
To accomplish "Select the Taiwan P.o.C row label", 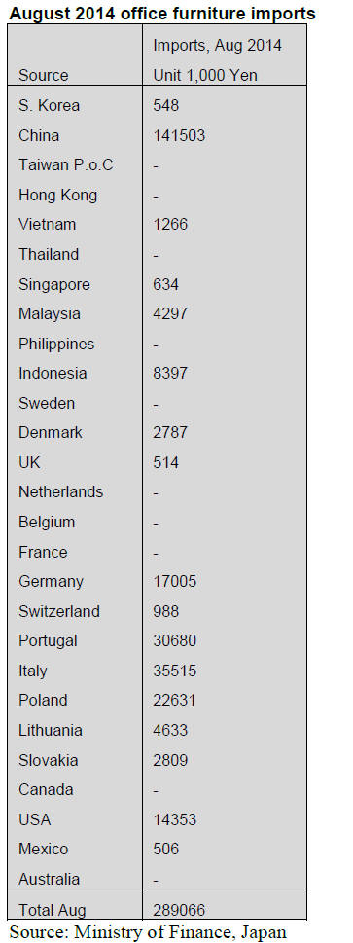I will 65,164.
